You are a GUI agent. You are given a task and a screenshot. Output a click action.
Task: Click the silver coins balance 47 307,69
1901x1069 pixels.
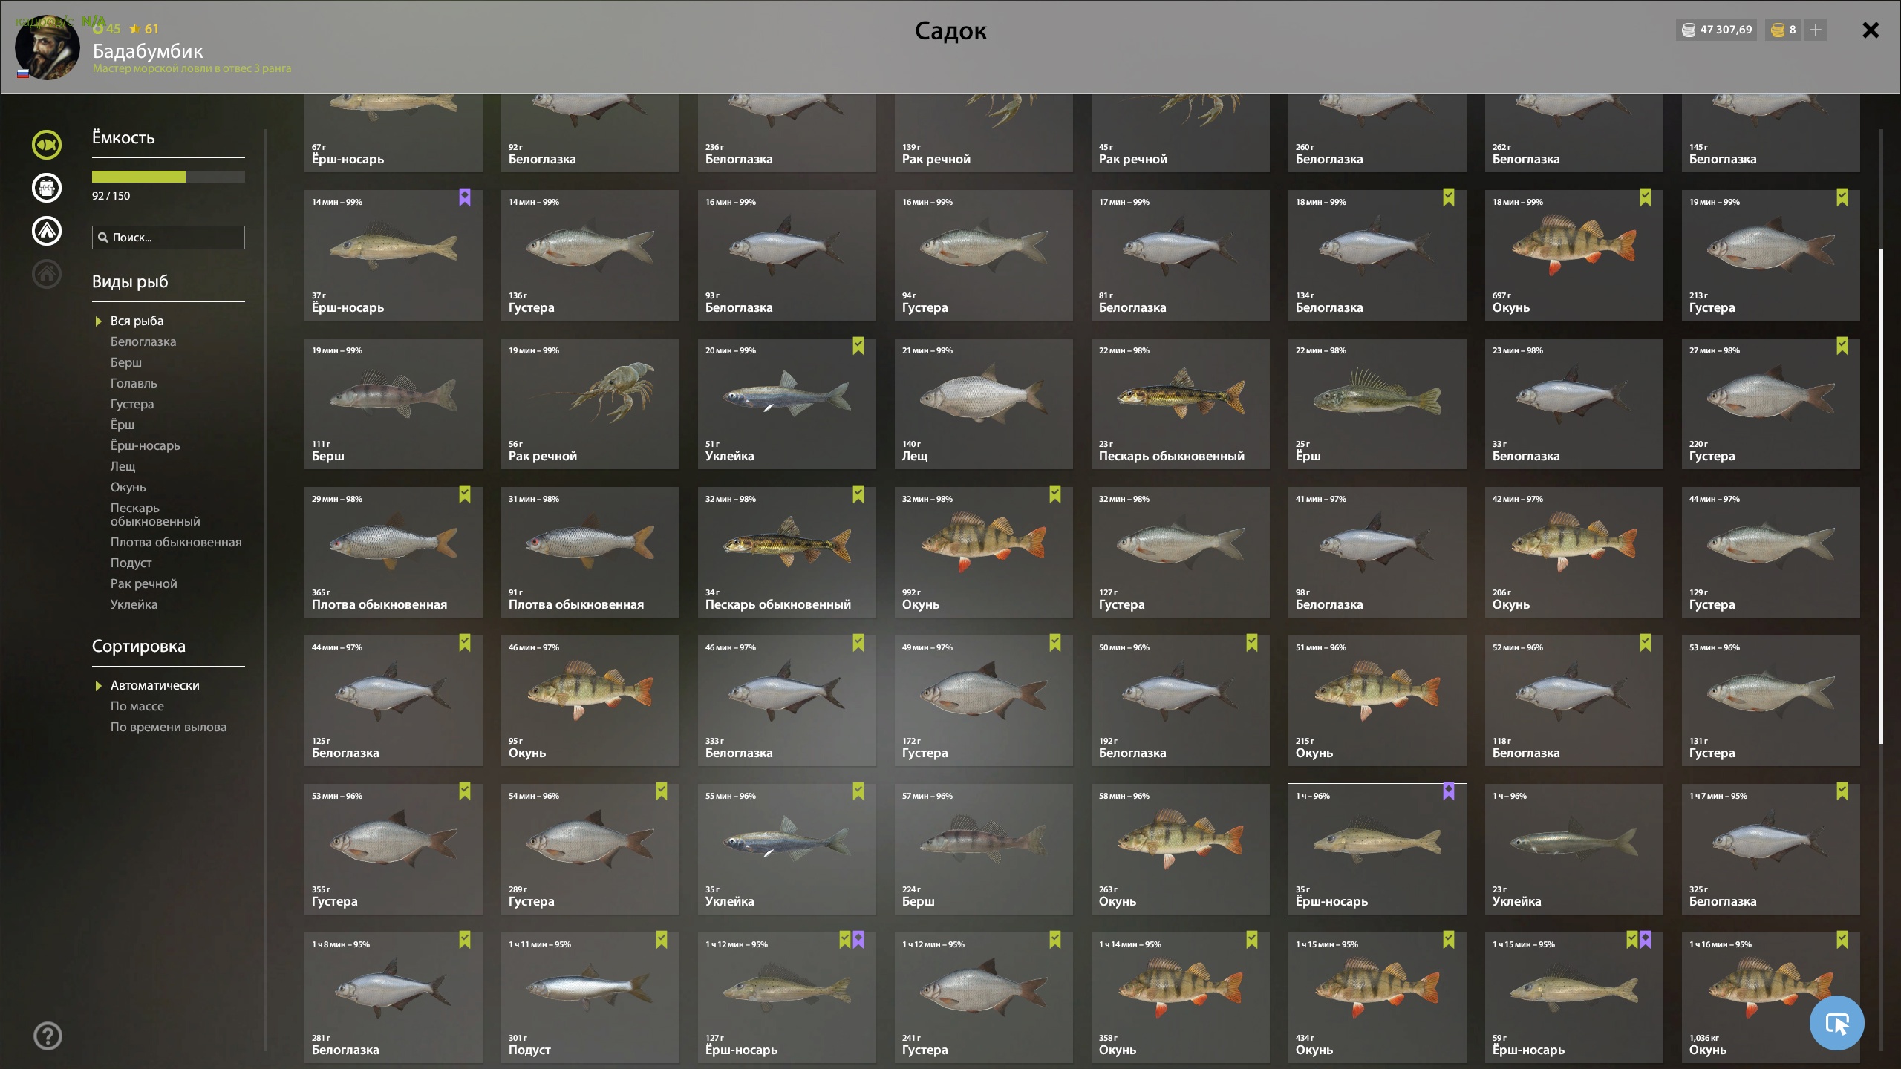[1717, 30]
